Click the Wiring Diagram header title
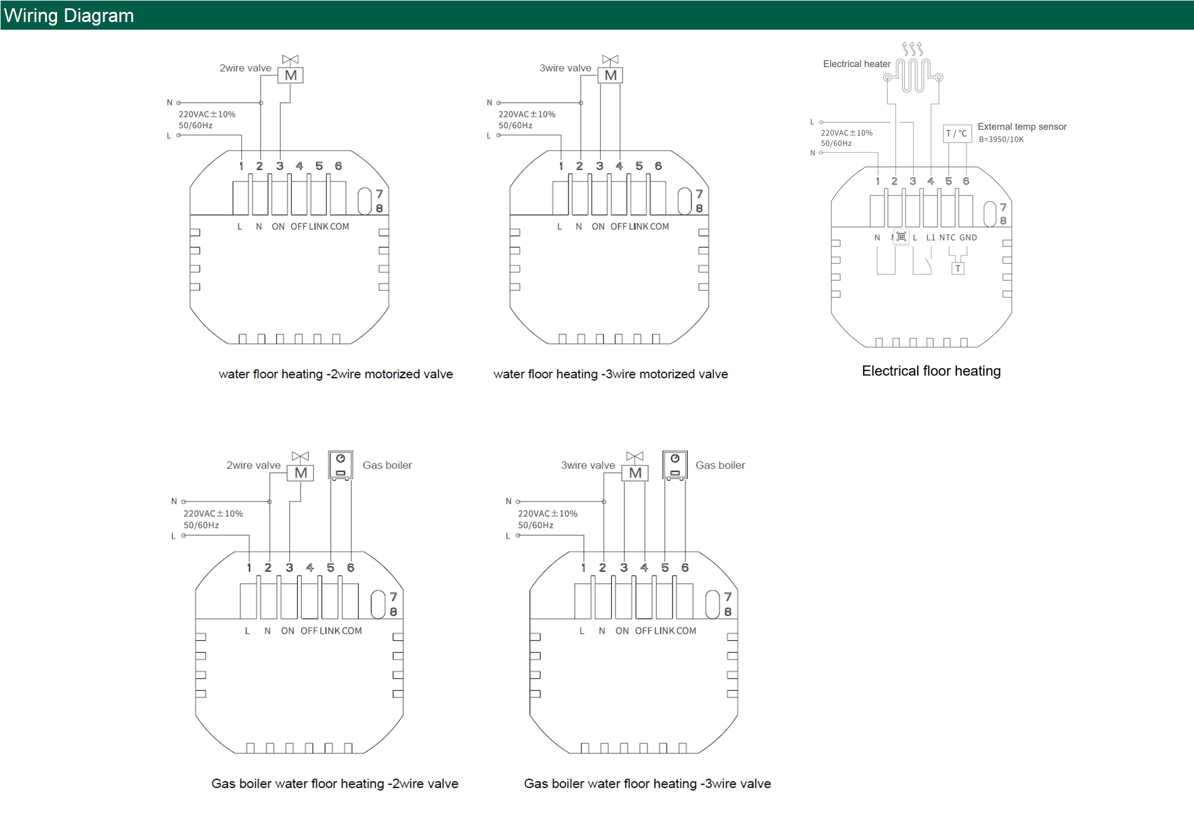The image size is (1194, 825). [69, 15]
